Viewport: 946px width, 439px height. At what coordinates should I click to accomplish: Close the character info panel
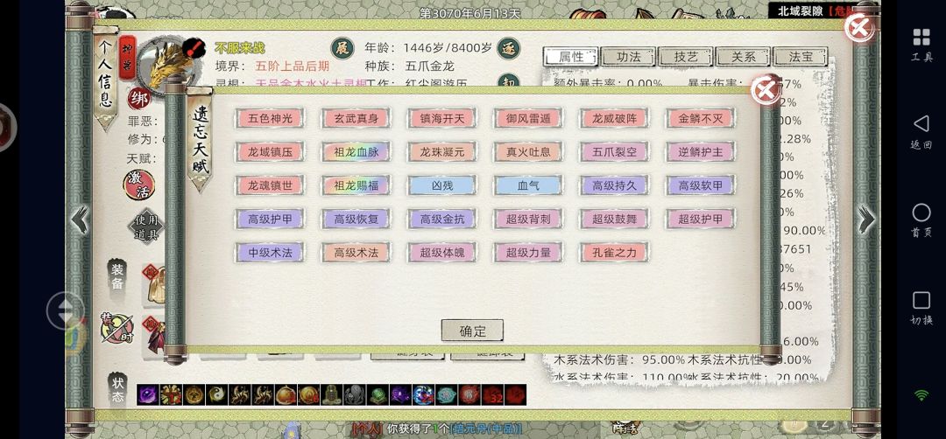tap(859, 27)
